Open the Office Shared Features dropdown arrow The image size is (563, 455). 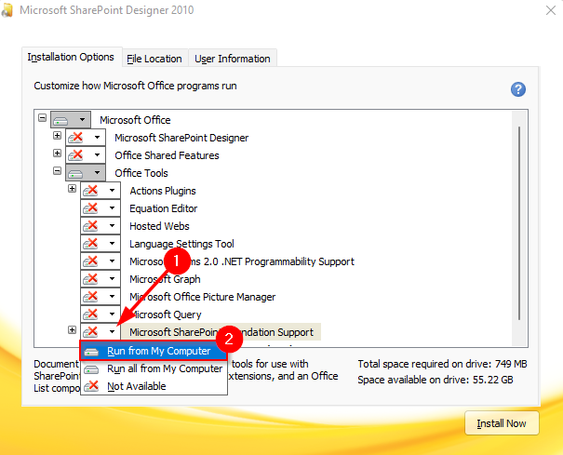tap(98, 155)
